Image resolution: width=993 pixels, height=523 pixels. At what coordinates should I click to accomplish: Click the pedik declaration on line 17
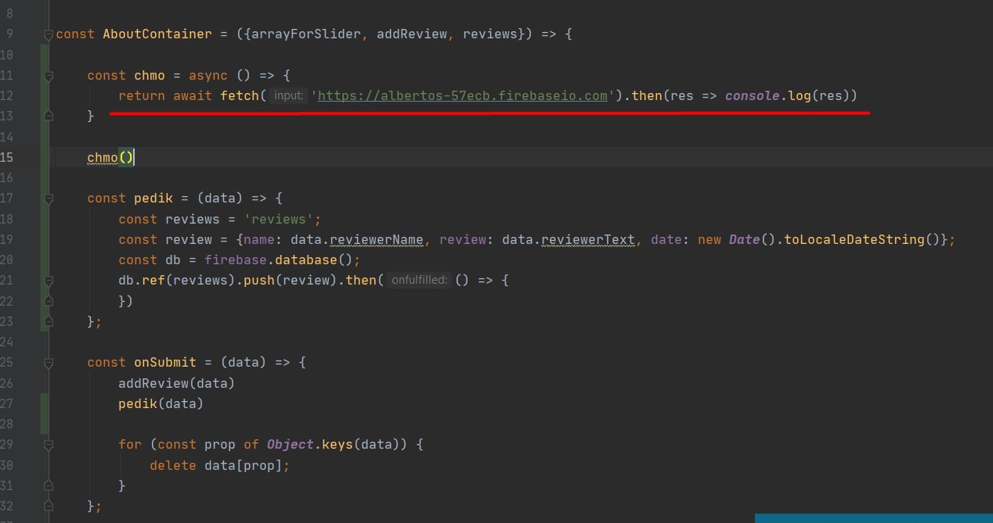[153, 199]
